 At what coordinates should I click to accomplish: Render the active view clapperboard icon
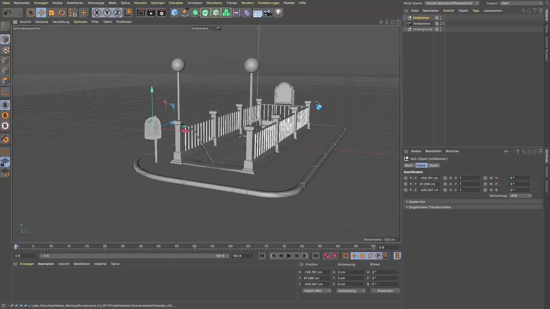coord(141,13)
